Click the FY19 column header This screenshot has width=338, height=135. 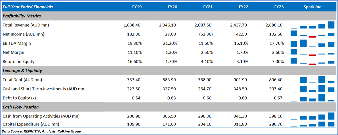coord(137,7)
